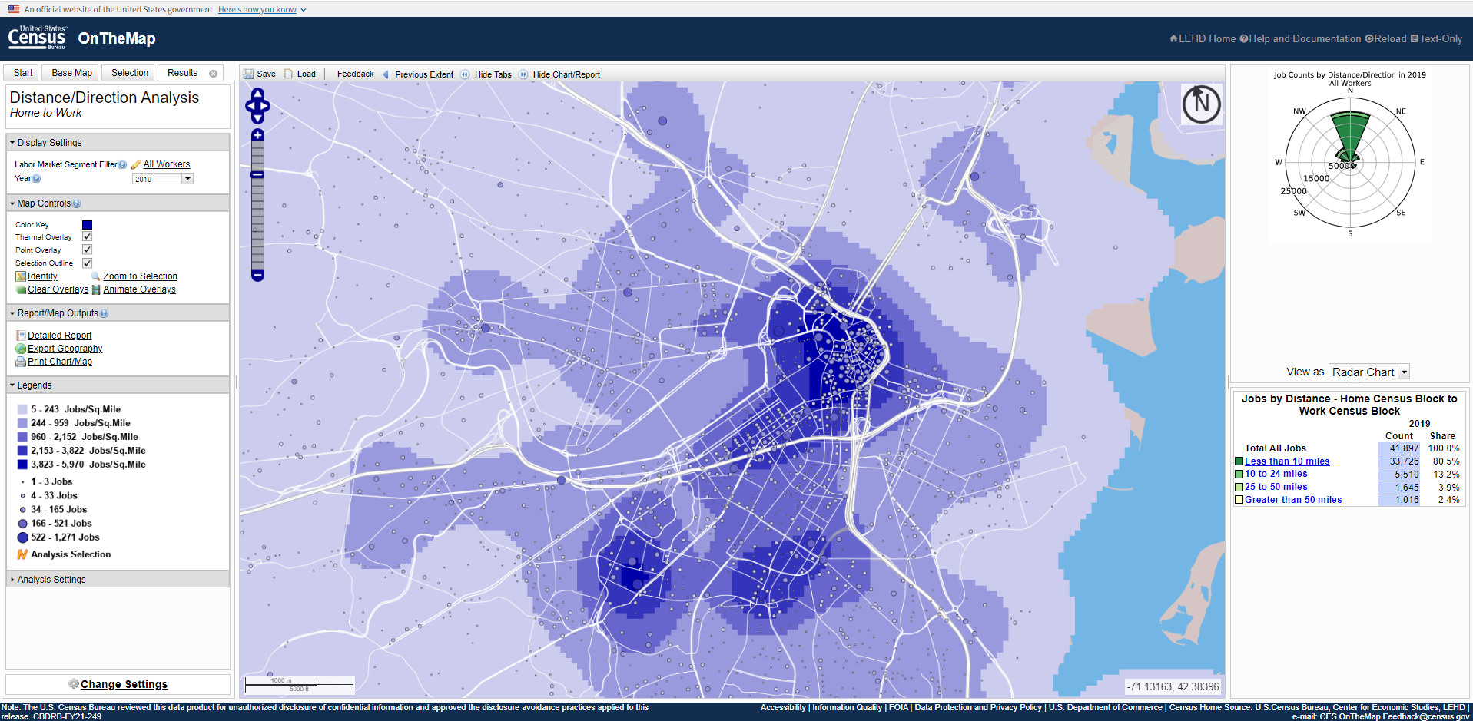The width and height of the screenshot is (1473, 721).
Task: Click the Change Settings button
Action: [123, 684]
